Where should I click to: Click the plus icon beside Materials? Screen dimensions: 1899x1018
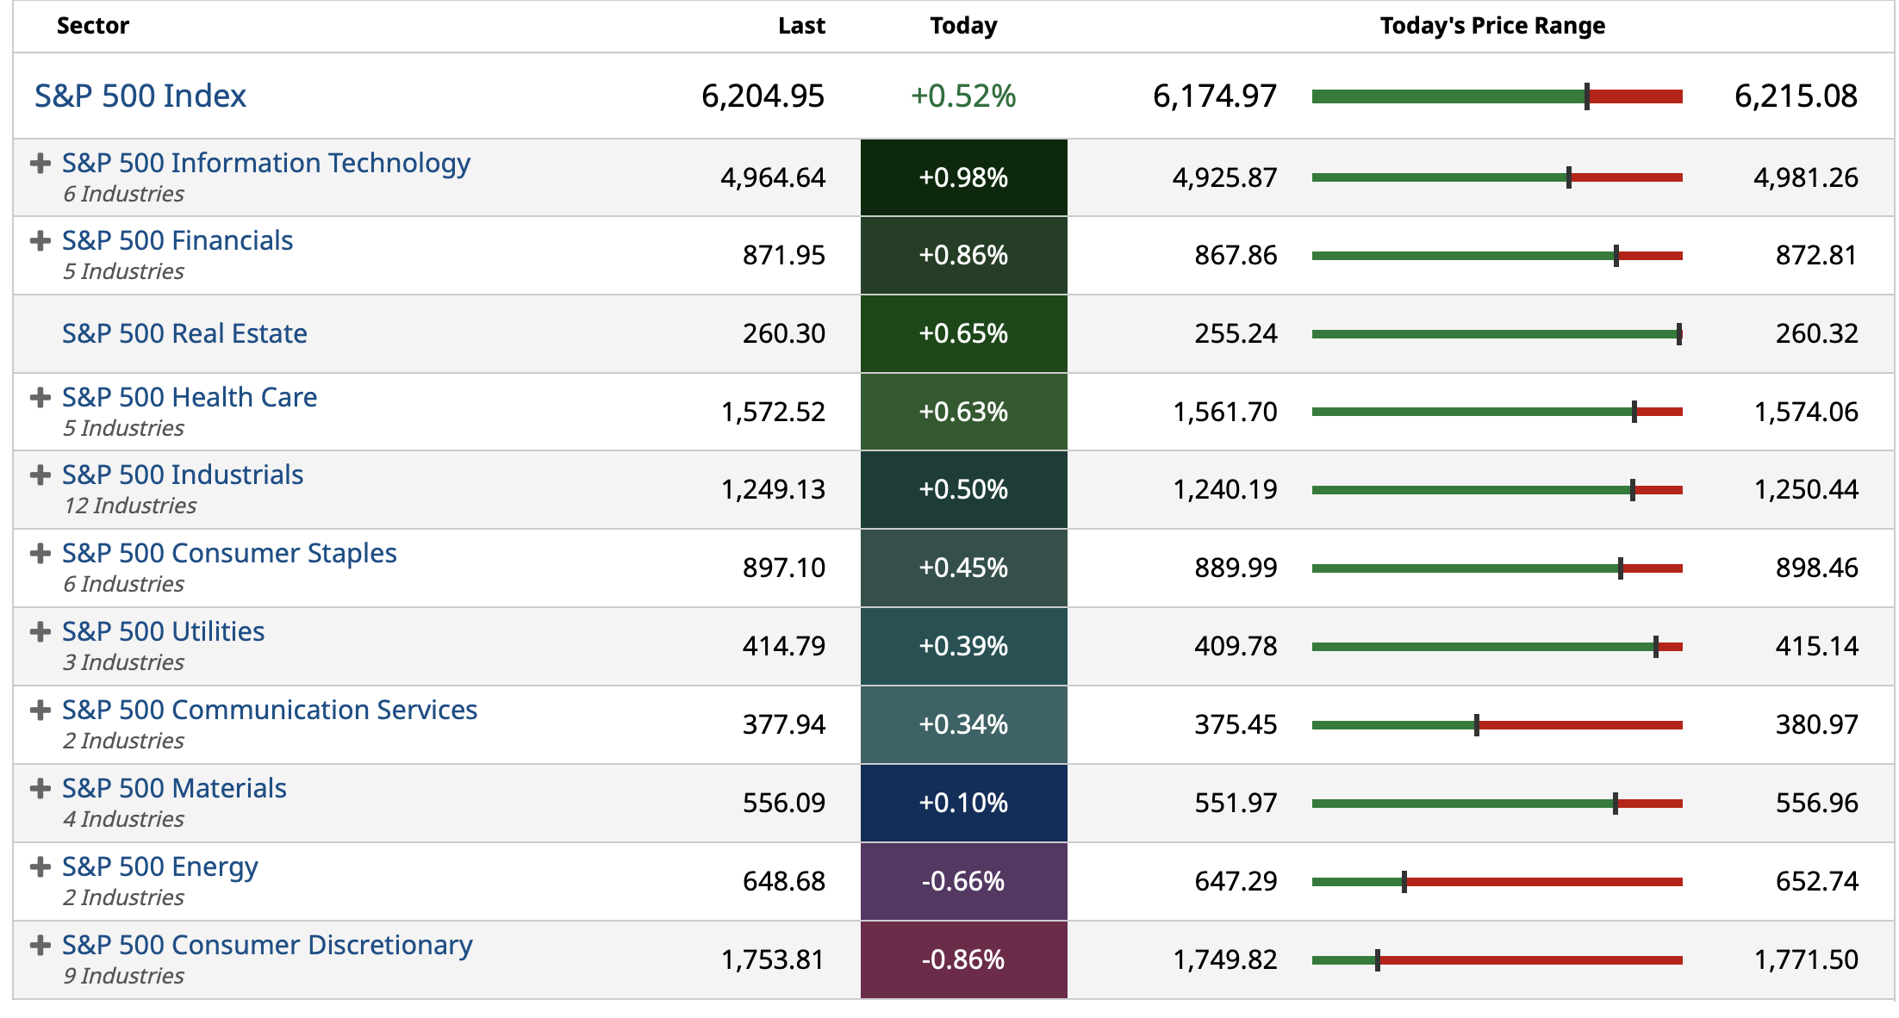(40, 789)
